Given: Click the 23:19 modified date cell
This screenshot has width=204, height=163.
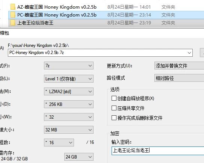Looking at the screenshot, I should (x=129, y=23).
